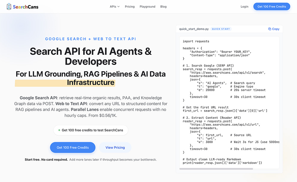Click the print(reader_resp.json() code line

pyautogui.click(x=222, y=163)
